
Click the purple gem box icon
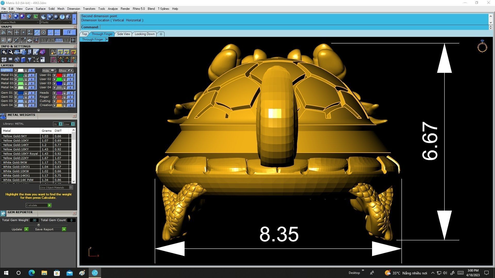[43, 52]
